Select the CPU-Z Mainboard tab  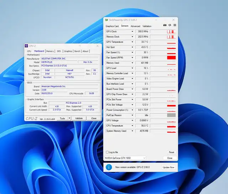click(39, 51)
